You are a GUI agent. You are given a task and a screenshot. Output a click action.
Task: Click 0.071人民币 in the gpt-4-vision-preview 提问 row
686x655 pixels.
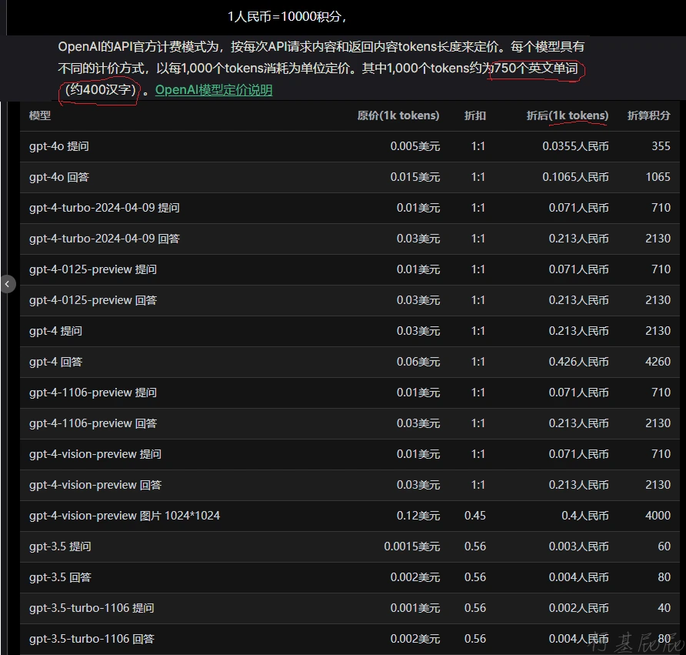click(579, 454)
